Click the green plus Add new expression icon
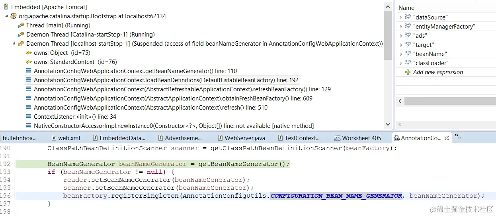 [x=408, y=72]
